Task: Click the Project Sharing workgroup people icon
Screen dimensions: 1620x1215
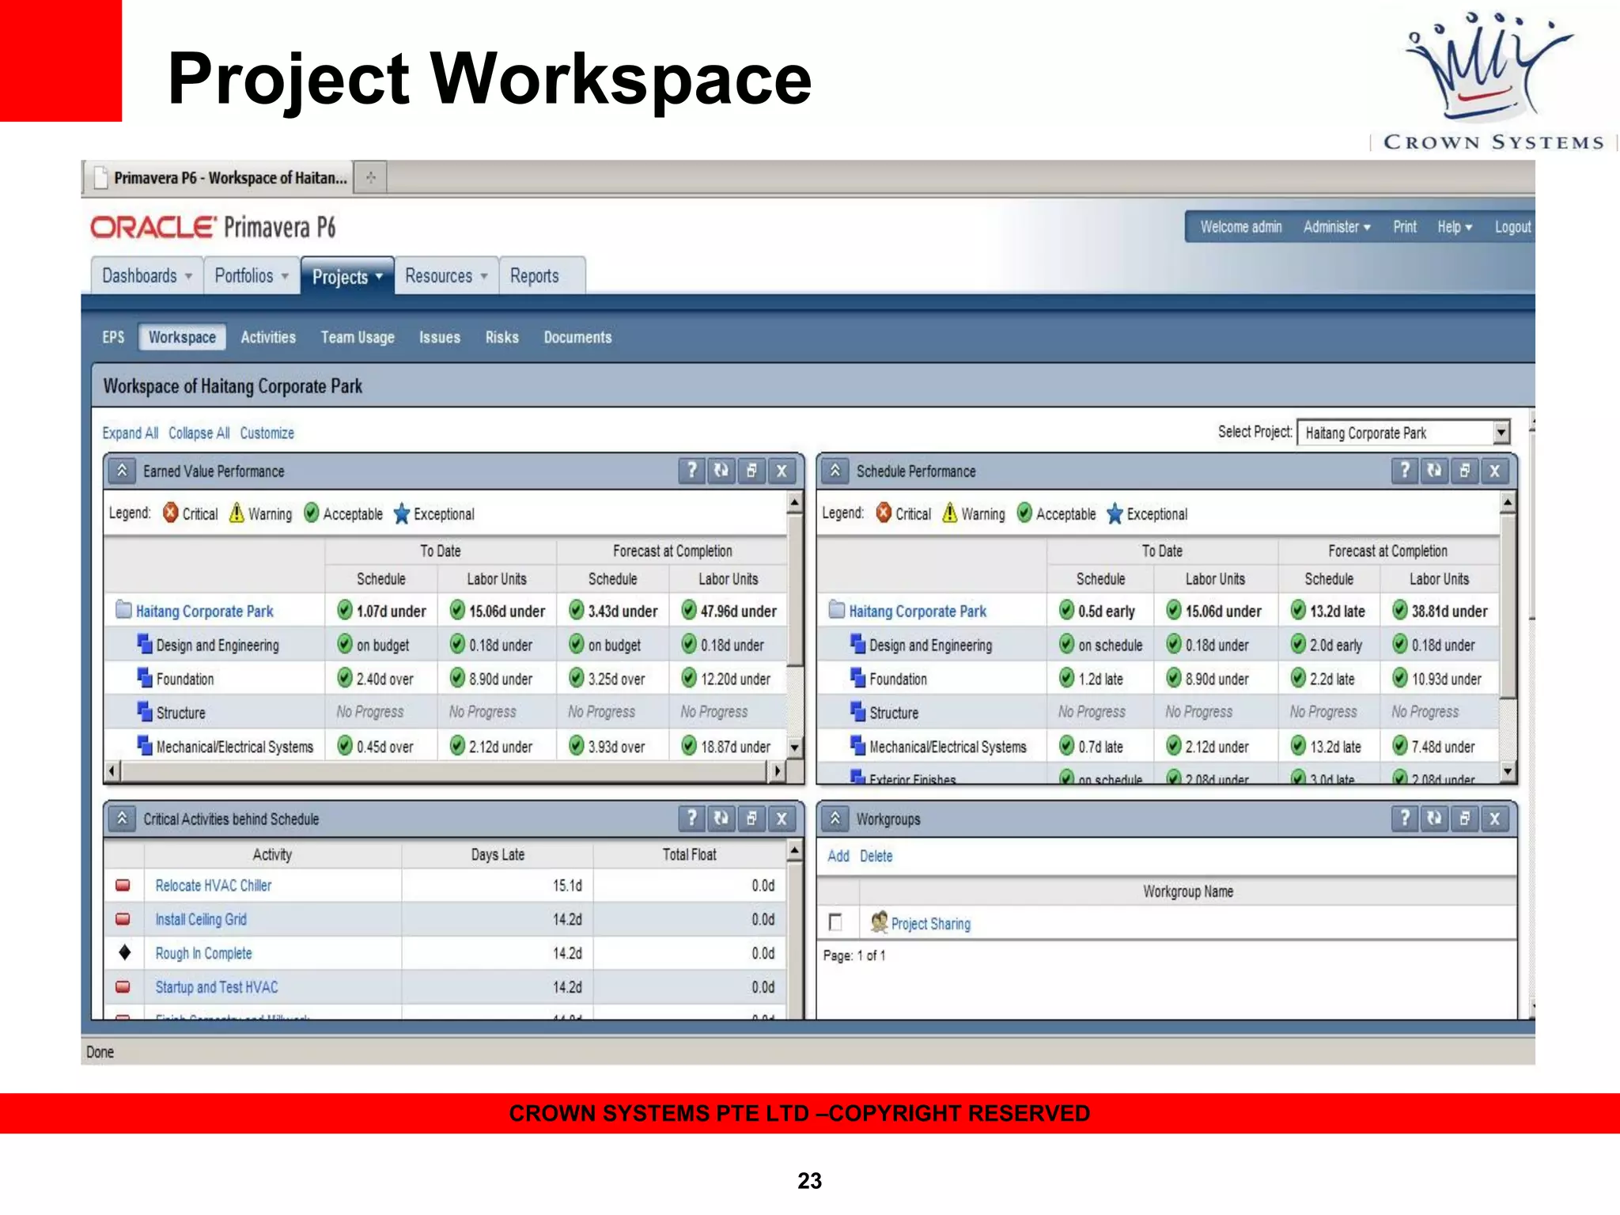Action: [878, 922]
